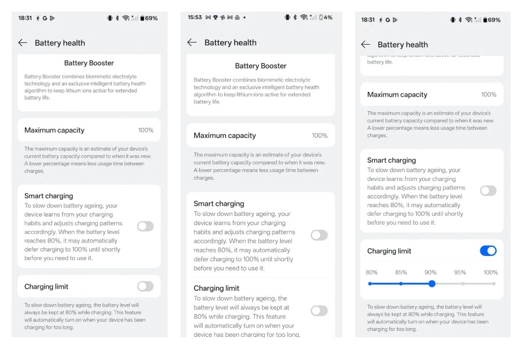Viewport: 524px width, 349px height.
Task: Turn on Charging limit in the left screenshot
Action: (145, 286)
